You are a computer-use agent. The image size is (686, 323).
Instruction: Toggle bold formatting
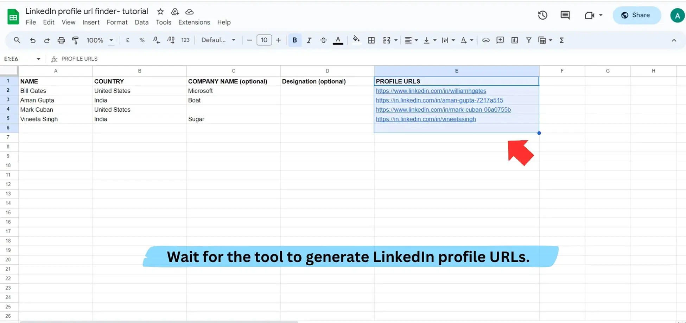pyautogui.click(x=295, y=40)
